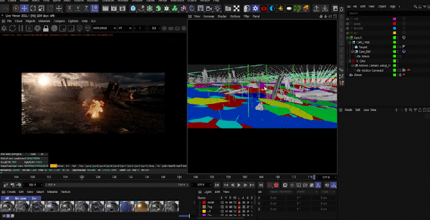
Task: Open the checkerboard material icon
Action: 236,8
